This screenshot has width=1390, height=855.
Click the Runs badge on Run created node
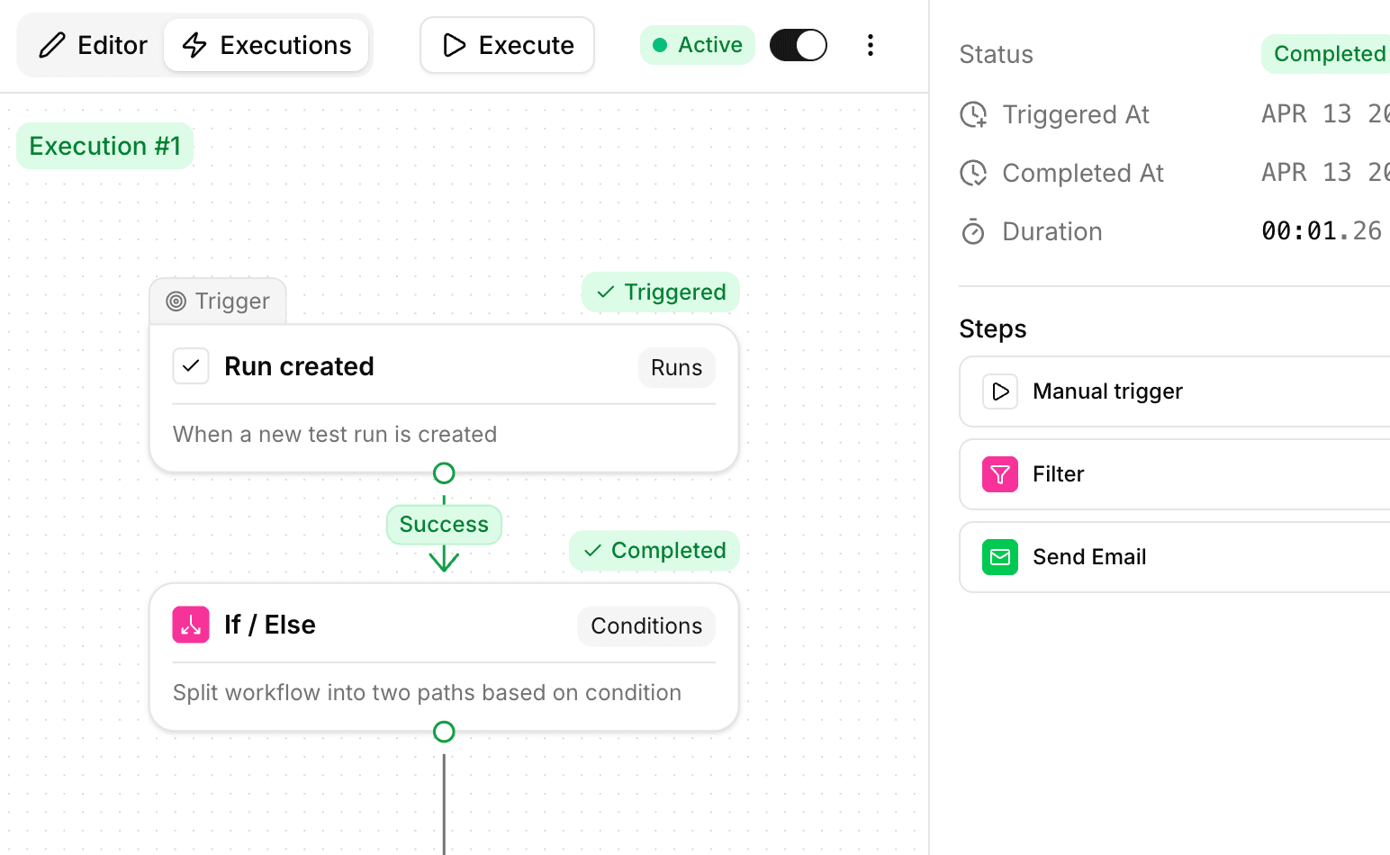point(676,367)
